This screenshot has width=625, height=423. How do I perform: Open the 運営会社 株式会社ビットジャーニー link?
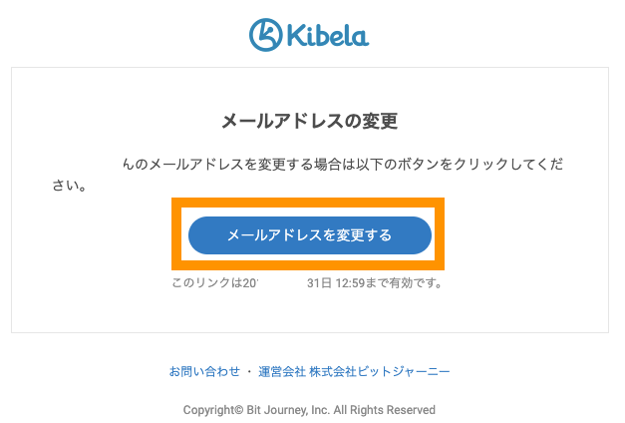354,371
